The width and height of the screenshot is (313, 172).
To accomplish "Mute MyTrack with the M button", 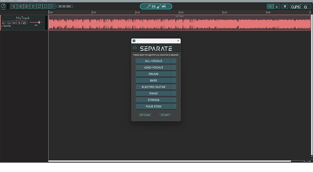I will 14,23.
